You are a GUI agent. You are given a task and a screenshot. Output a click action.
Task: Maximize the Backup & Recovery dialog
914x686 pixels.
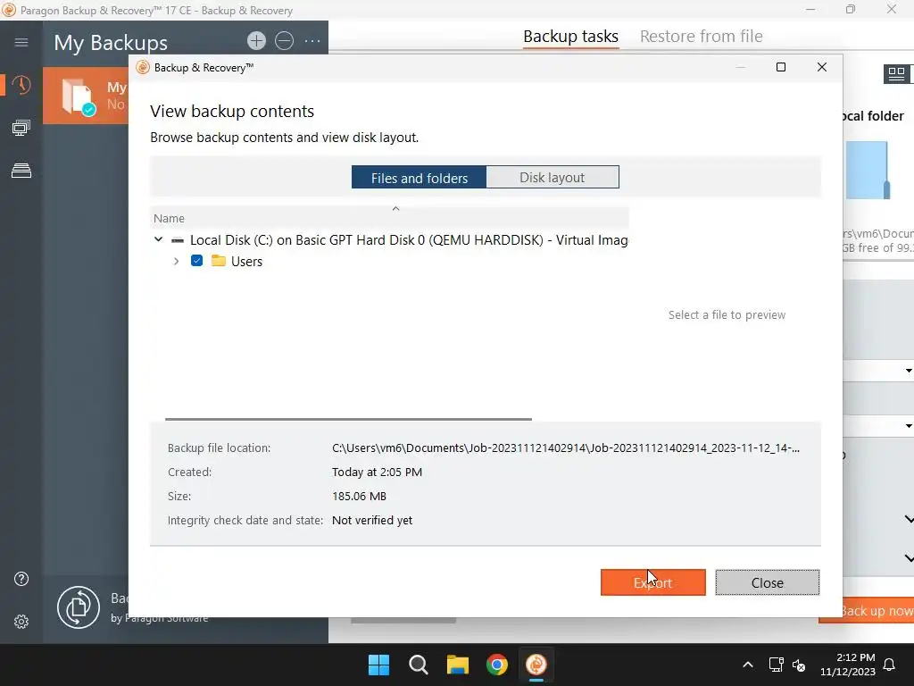[x=781, y=67]
